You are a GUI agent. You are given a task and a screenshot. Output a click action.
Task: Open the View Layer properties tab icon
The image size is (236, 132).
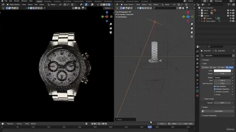tap(197, 63)
